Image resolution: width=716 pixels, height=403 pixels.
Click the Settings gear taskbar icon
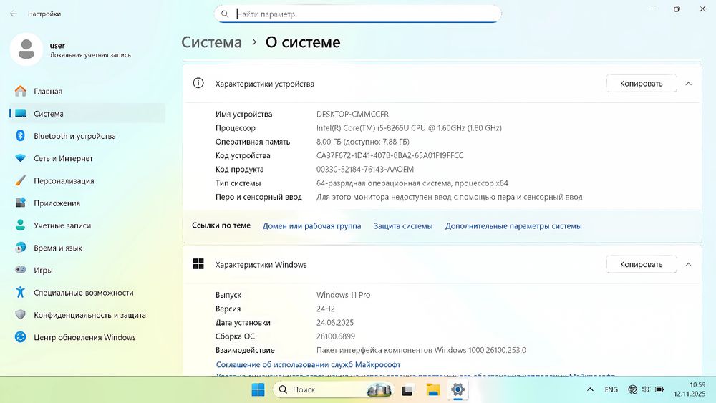tap(458, 389)
